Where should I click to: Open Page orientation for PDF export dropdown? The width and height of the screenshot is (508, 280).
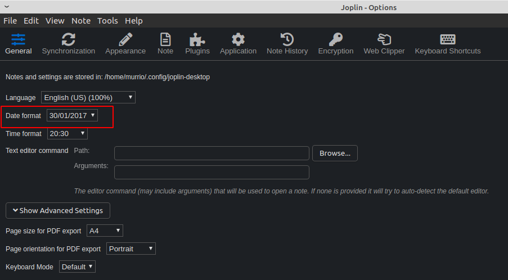point(131,249)
